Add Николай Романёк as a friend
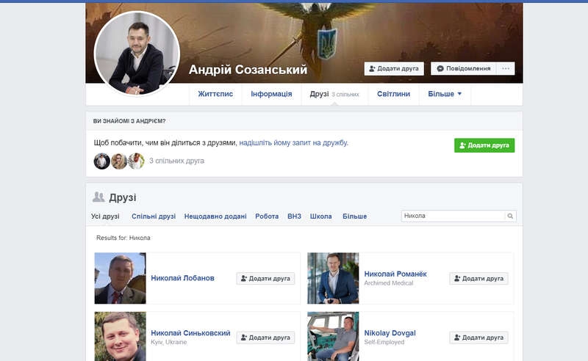Viewport: 588px width, 361px height. (x=479, y=279)
